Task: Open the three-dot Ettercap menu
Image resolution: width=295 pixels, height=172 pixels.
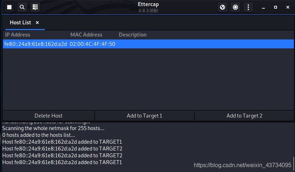Action: 248,7
